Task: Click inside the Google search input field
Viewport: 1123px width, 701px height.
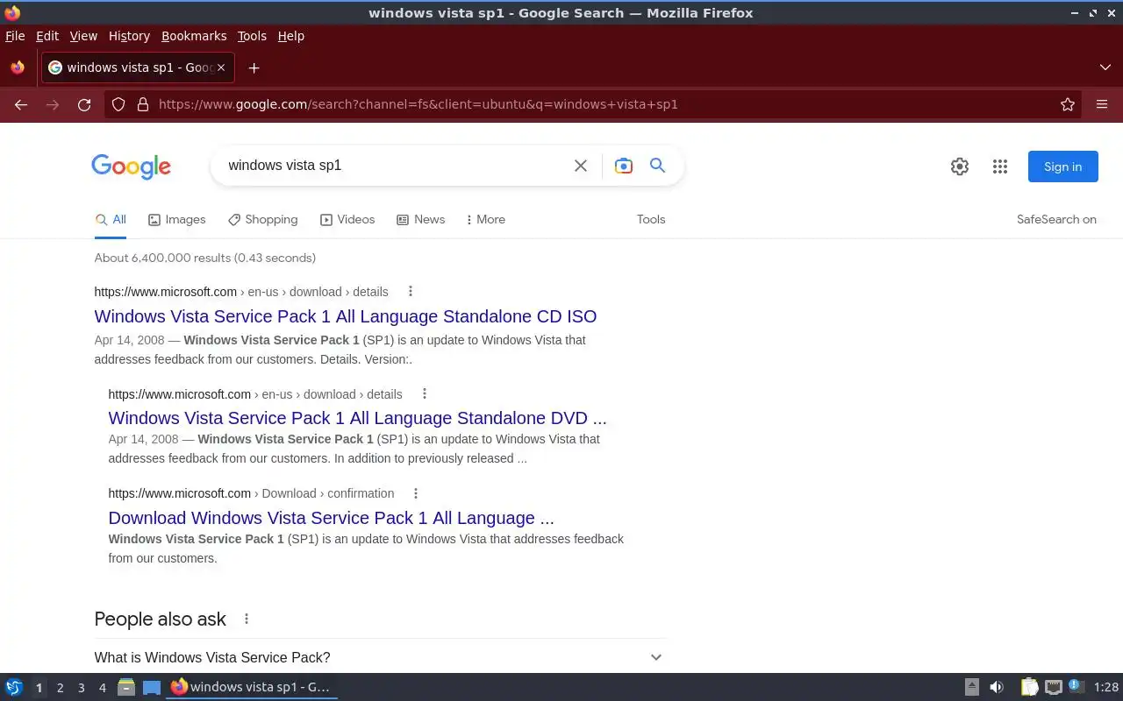Action: point(395,166)
